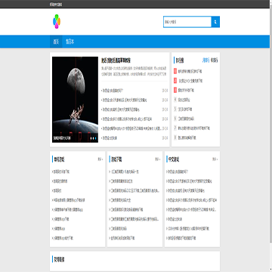The height and width of the screenshot is (272, 272).
Task: Select a white inactive slideshow pagination dot
Action: tap(91, 138)
